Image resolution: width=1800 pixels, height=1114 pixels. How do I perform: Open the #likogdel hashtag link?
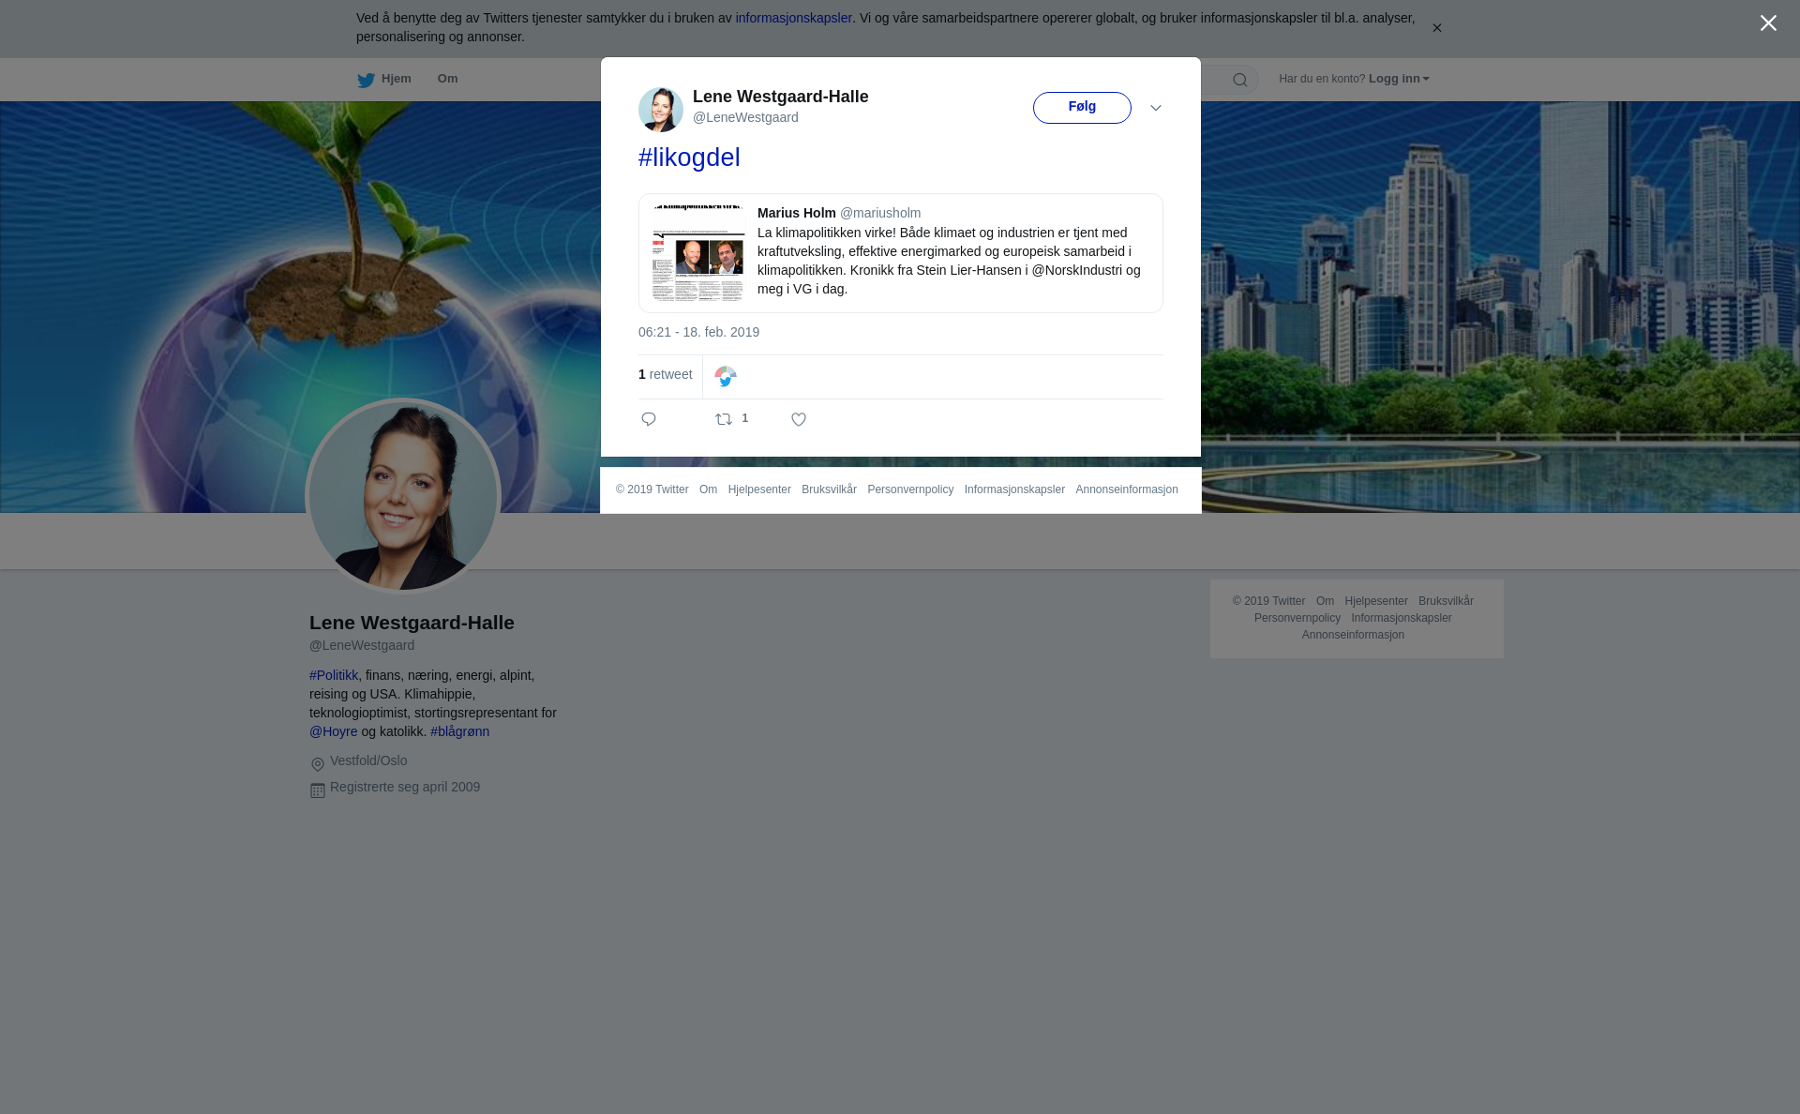[689, 158]
